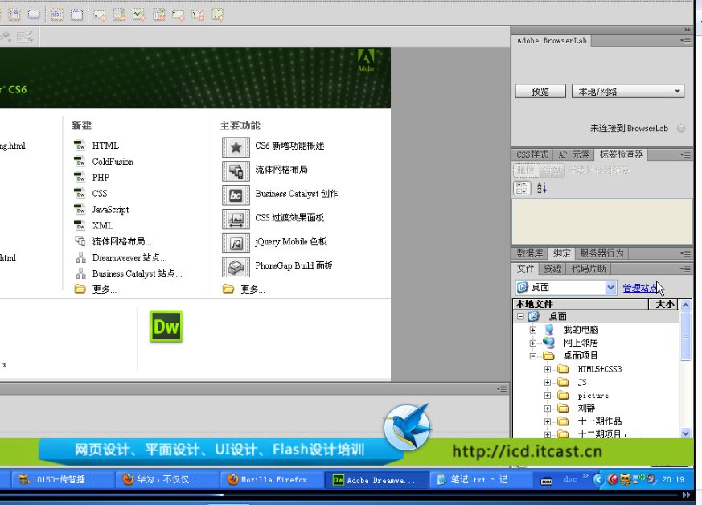702x505 pixels.
Task: Expand the JS folder
Action: (x=547, y=382)
